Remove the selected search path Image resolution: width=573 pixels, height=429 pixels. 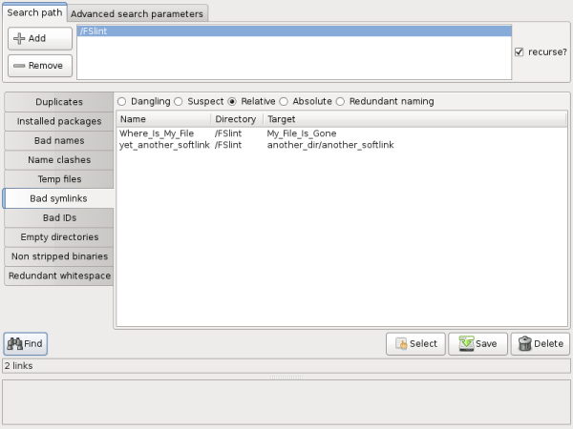[39, 66]
